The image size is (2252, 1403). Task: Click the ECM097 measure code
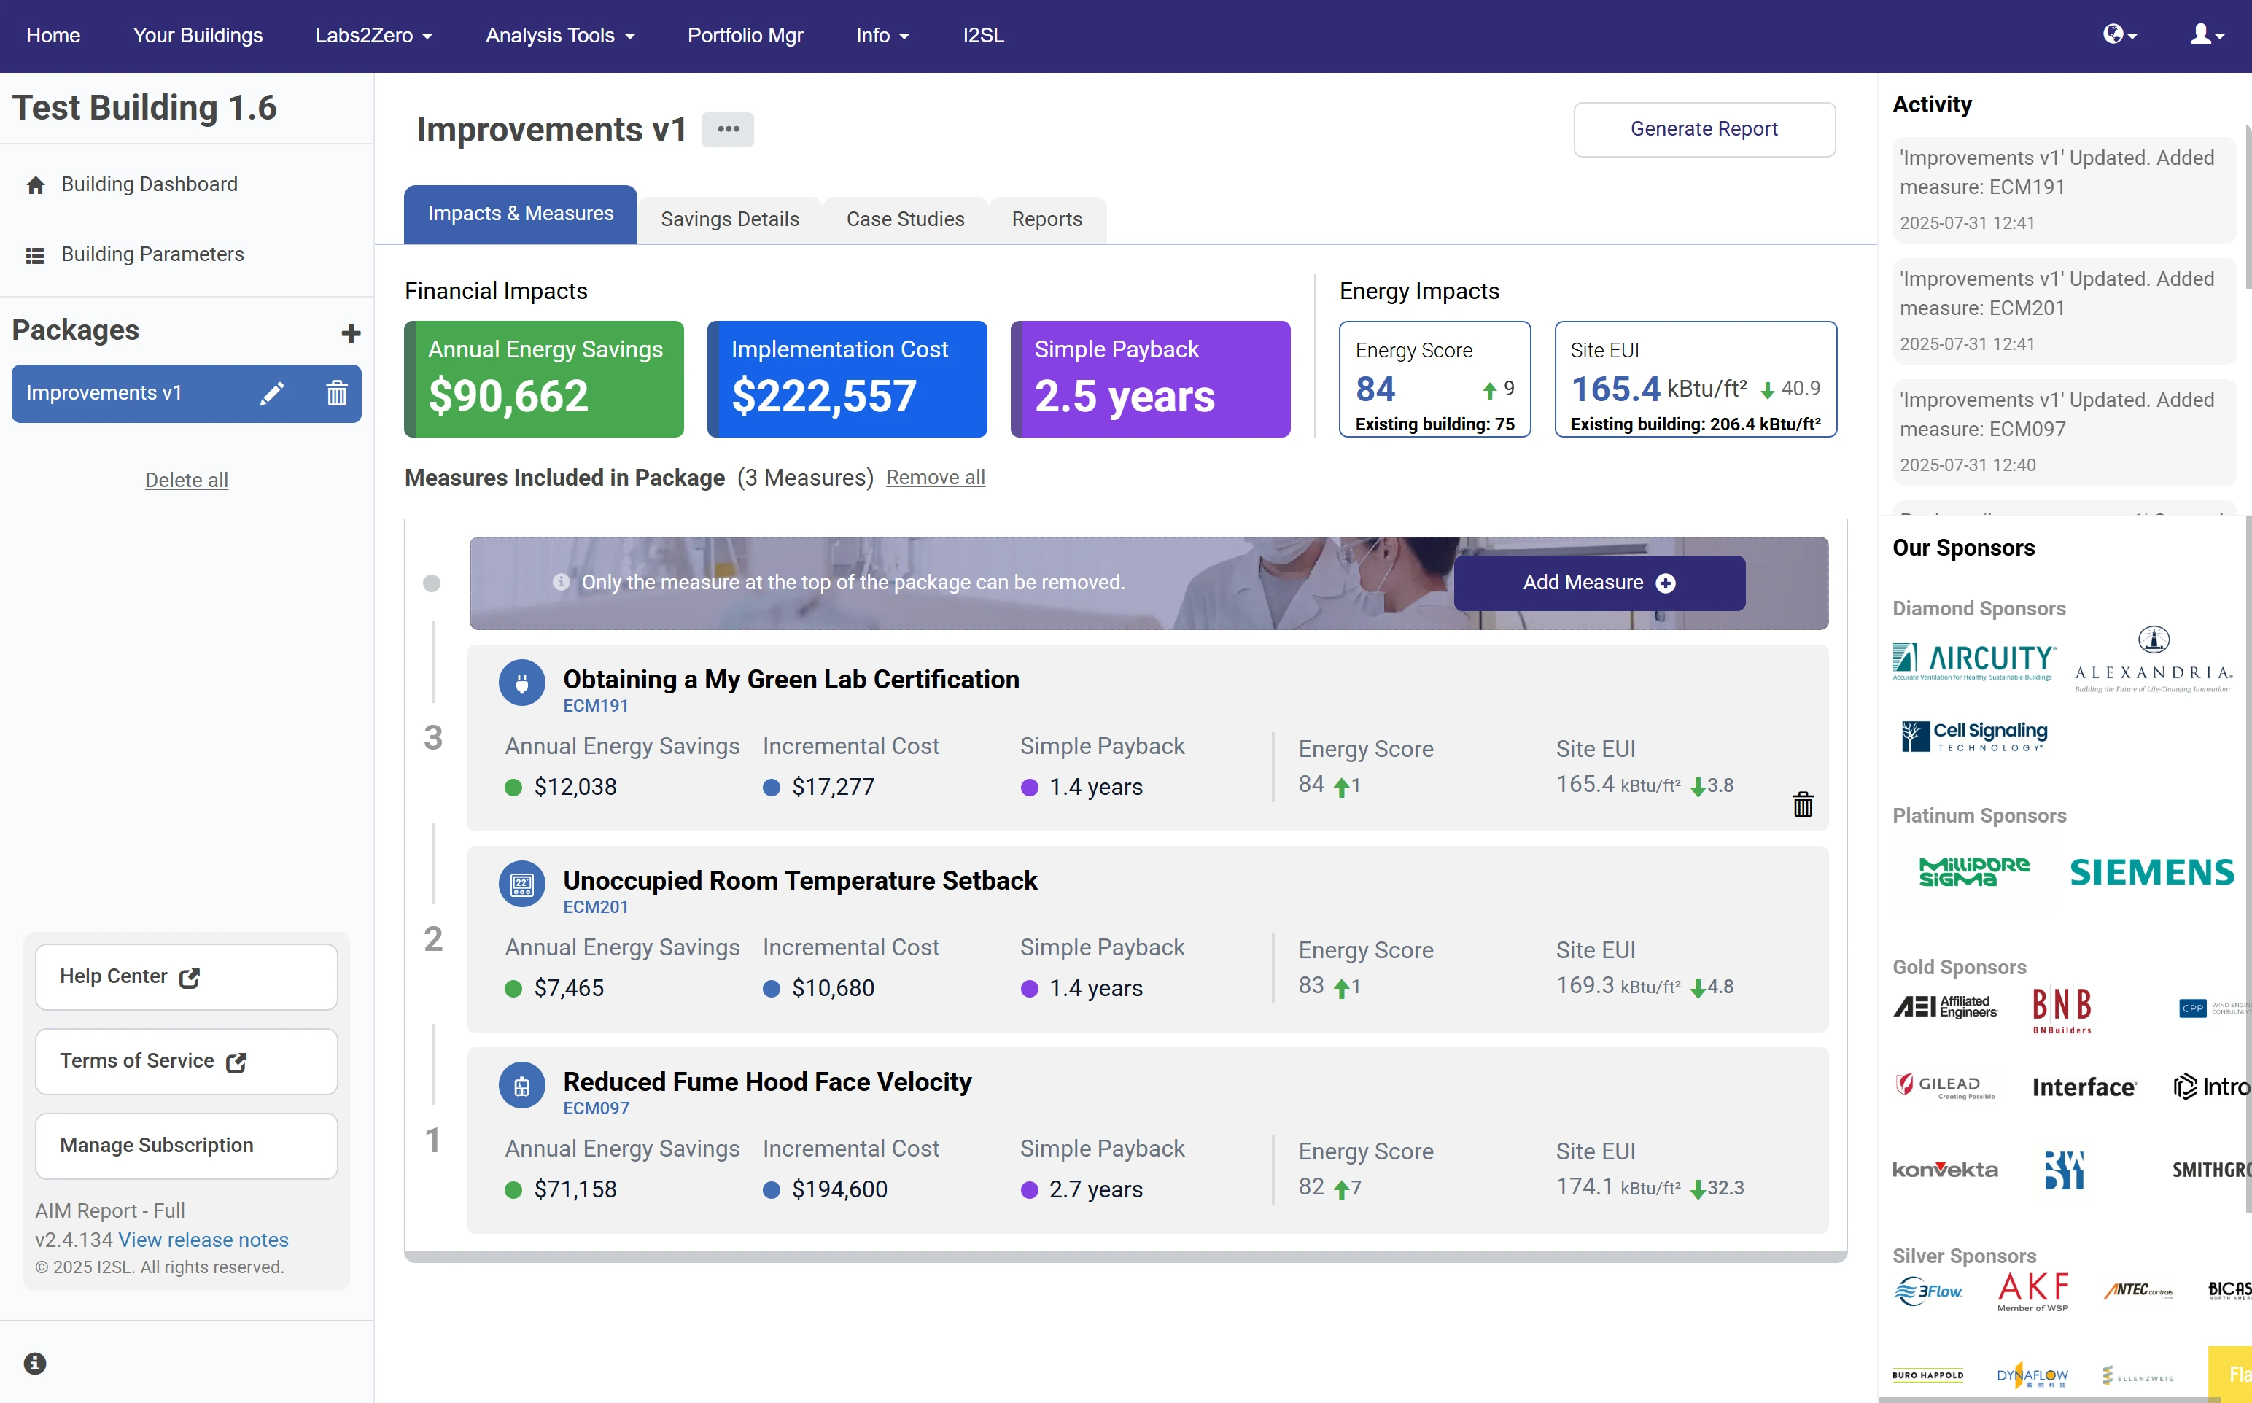click(596, 1109)
